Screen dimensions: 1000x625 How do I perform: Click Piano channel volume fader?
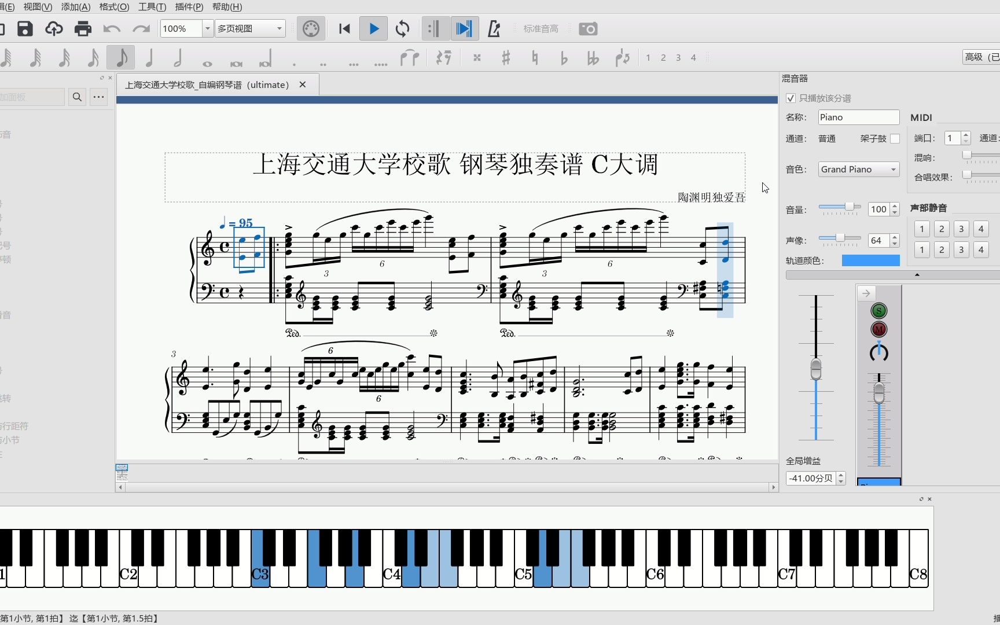pyautogui.click(x=878, y=394)
